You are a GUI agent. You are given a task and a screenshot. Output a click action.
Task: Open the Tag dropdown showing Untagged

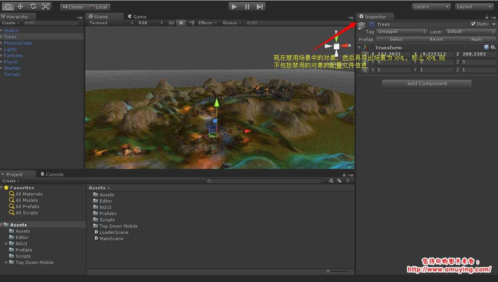[x=401, y=32]
